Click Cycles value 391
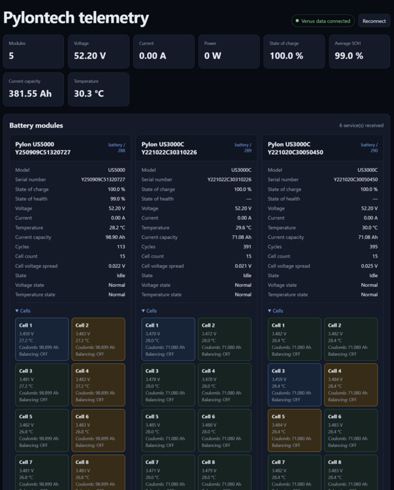The height and width of the screenshot is (490, 394). coord(247,246)
